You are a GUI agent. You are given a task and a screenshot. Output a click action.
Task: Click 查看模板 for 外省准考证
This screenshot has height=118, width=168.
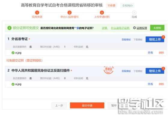[x=126, y=40]
